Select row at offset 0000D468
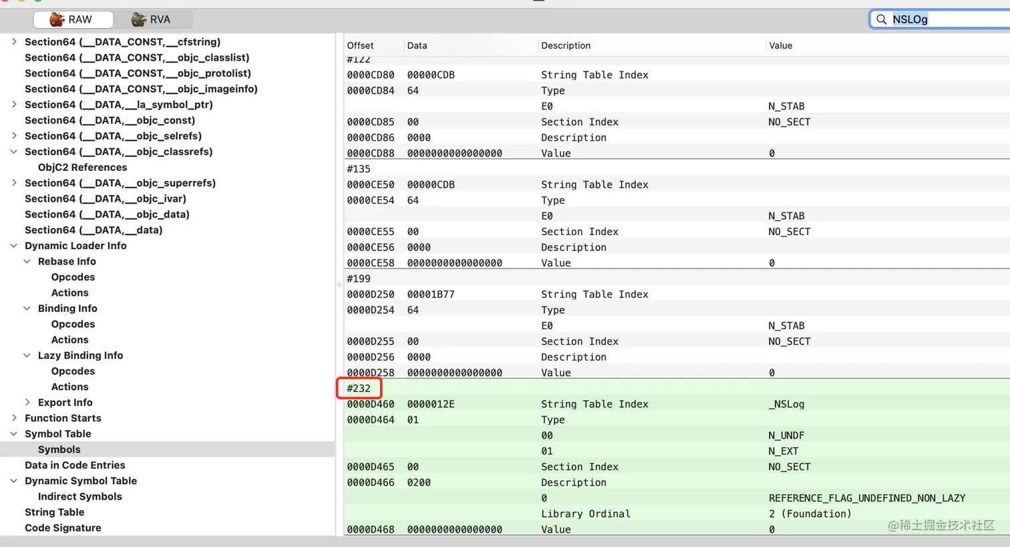Image resolution: width=1010 pixels, height=547 pixels. point(677,529)
